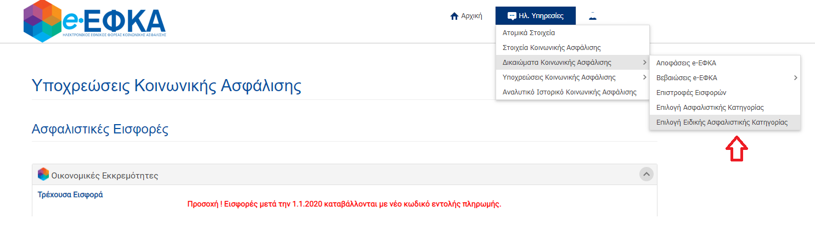Click the e-ΕΦΚΑ logo

[x=95, y=23]
